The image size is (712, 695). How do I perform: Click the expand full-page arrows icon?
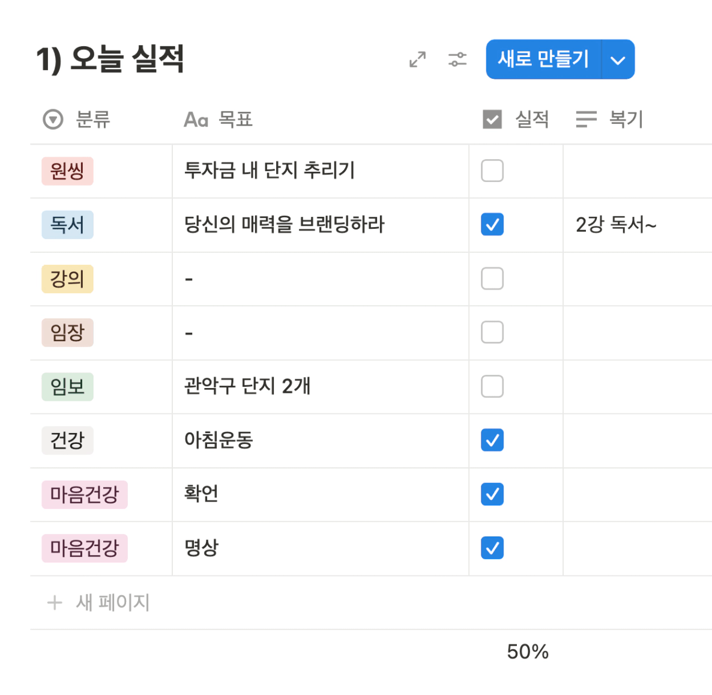click(417, 59)
